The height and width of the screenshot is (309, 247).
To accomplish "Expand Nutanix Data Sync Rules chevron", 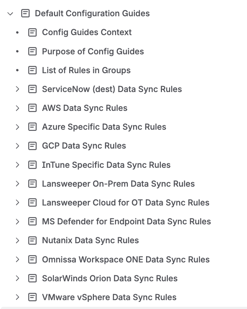I will [17, 240].
